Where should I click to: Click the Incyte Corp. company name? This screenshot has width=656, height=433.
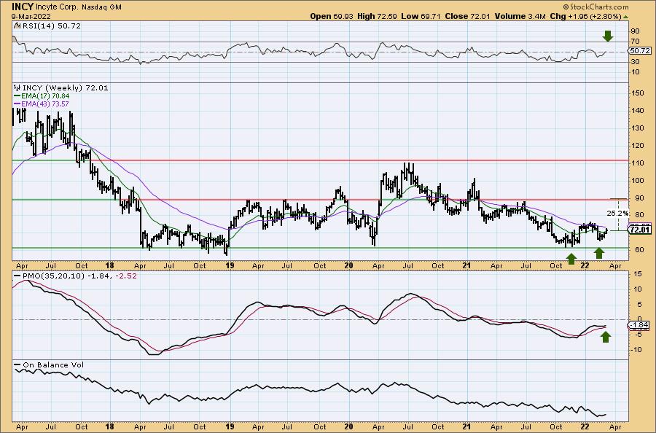[56, 7]
